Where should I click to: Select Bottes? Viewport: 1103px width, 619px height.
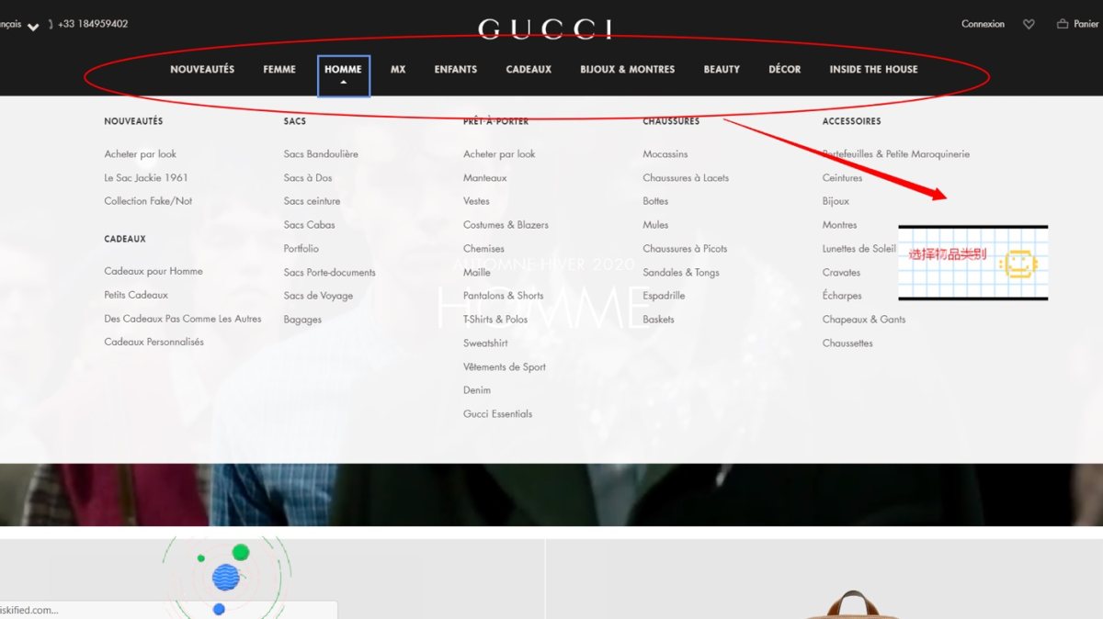point(655,201)
